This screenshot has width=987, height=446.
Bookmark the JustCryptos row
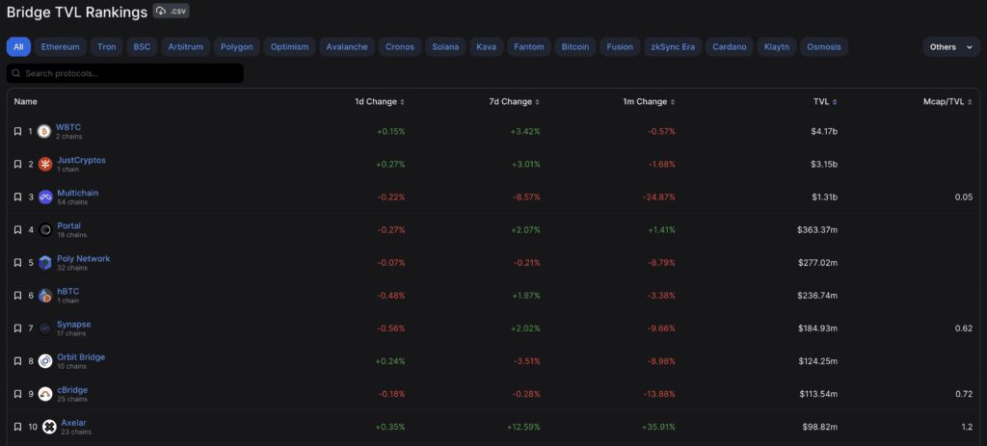pos(17,164)
